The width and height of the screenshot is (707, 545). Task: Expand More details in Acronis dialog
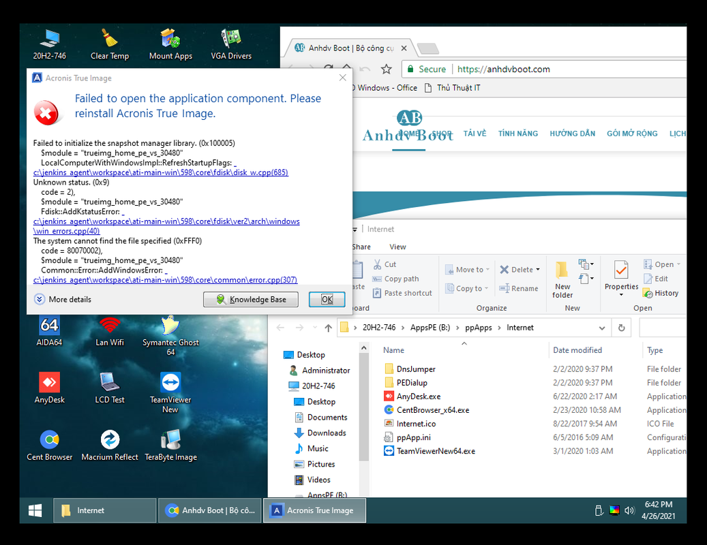pyautogui.click(x=63, y=299)
